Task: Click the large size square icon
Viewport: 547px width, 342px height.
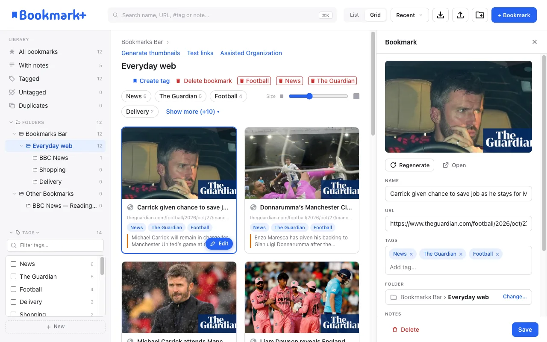Action: coord(356,96)
